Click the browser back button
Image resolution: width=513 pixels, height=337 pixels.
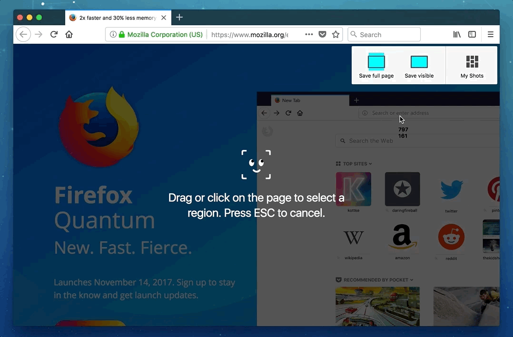(x=23, y=34)
